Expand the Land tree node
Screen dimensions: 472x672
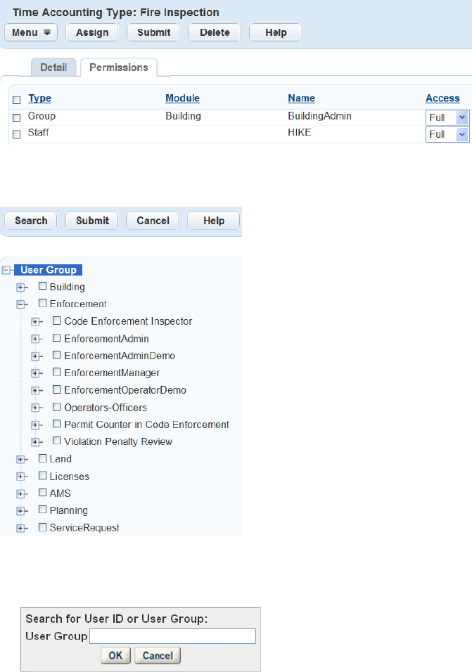[20, 460]
